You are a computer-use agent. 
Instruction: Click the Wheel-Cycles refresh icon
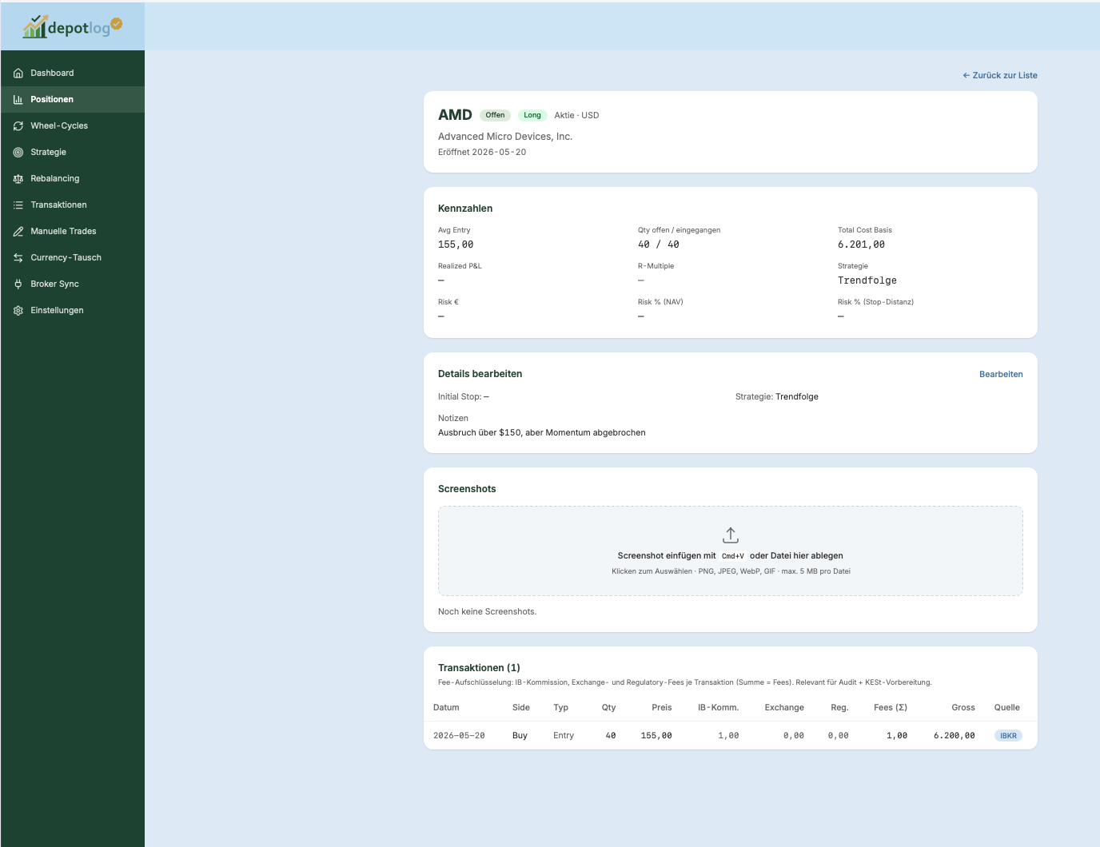point(18,126)
